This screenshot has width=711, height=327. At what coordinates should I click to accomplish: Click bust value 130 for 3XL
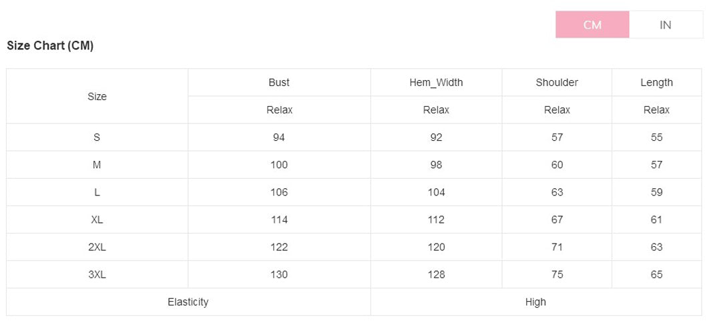point(279,274)
